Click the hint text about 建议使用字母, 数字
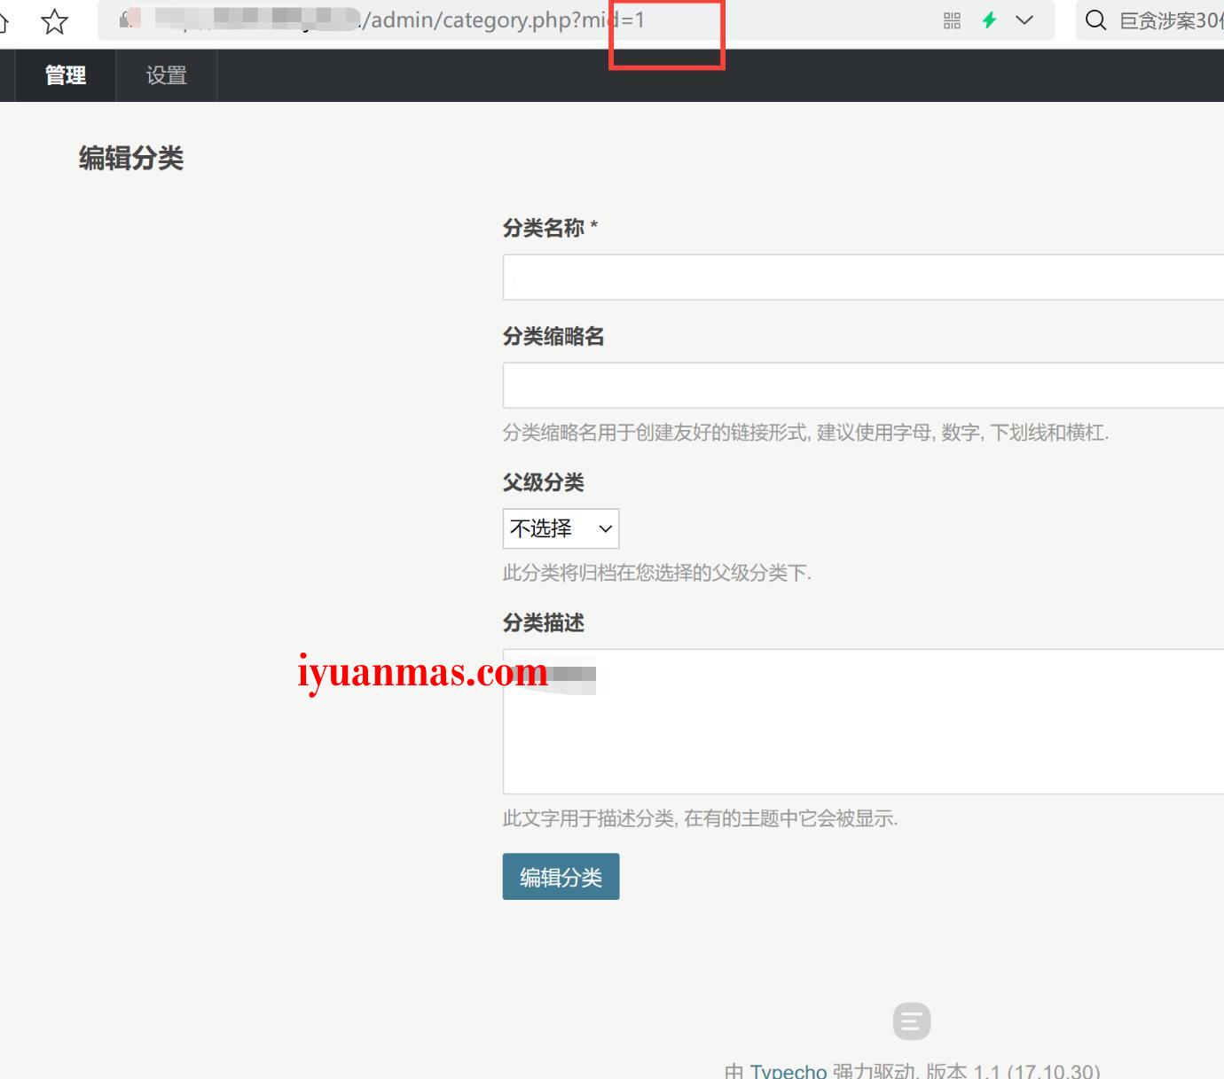The image size is (1224, 1079). (805, 433)
